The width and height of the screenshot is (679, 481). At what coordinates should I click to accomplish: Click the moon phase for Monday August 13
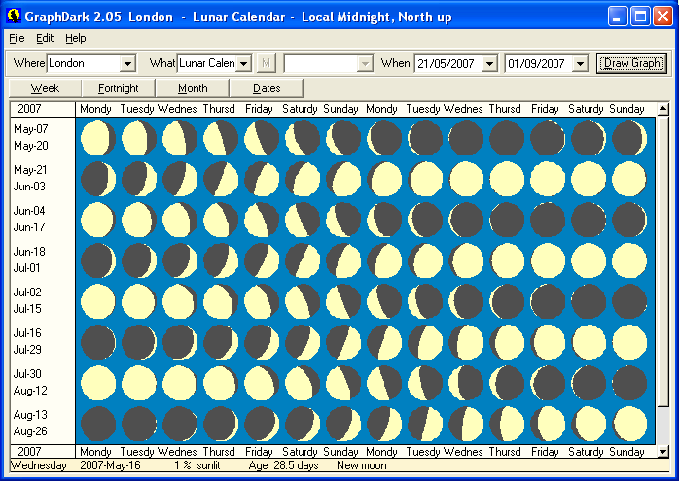click(95, 424)
